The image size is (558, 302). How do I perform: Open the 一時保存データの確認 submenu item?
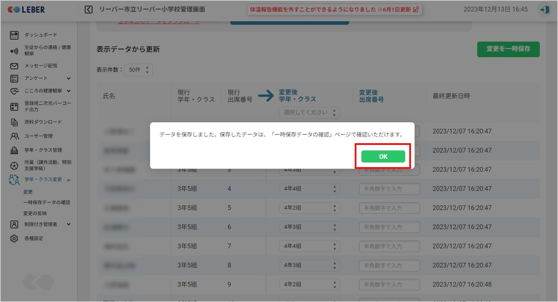46,202
